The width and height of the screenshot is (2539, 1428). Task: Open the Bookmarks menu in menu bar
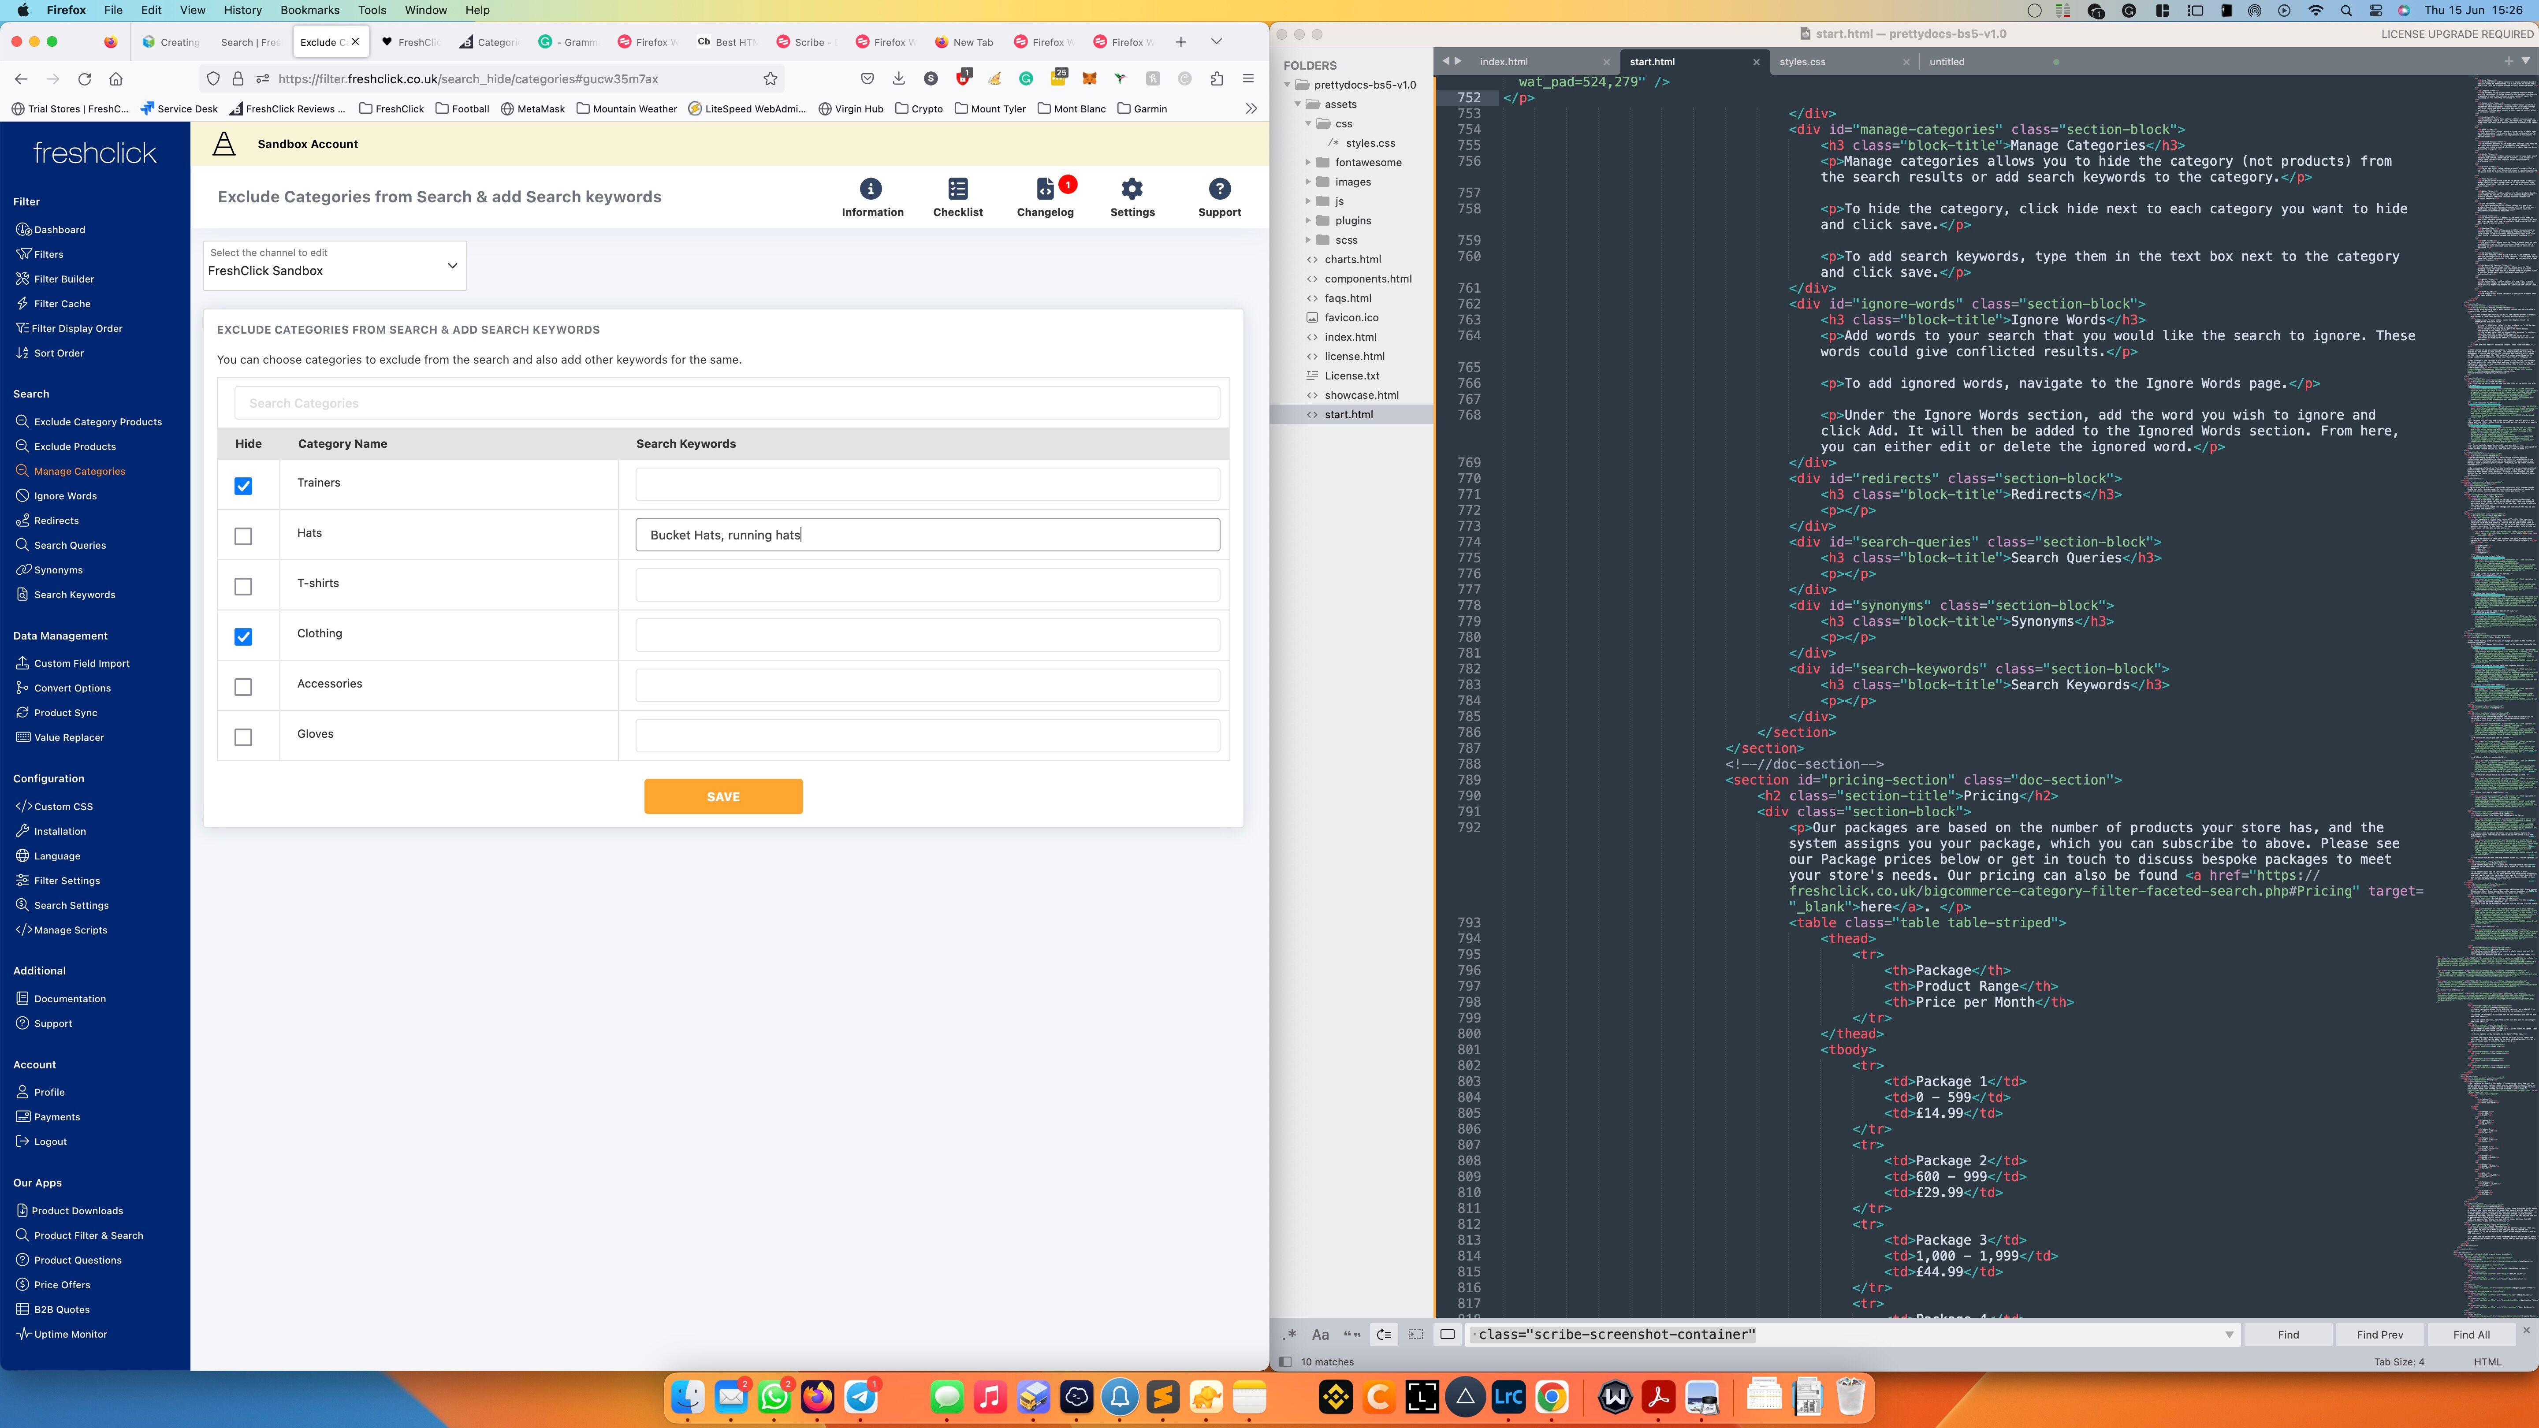tap(309, 10)
